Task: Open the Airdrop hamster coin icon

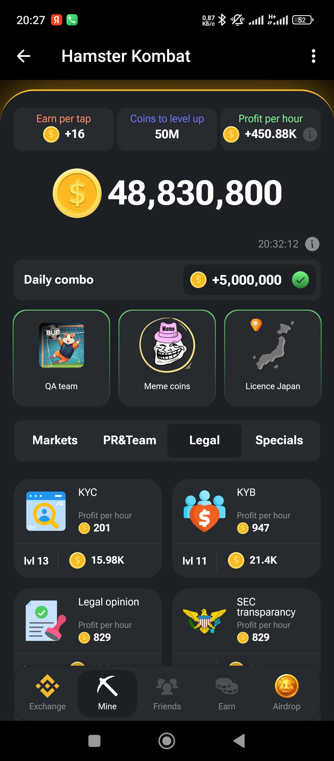Action: click(x=287, y=686)
